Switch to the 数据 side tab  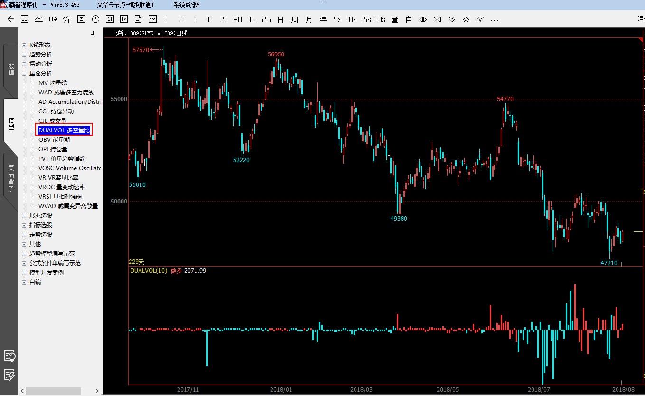pos(11,69)
